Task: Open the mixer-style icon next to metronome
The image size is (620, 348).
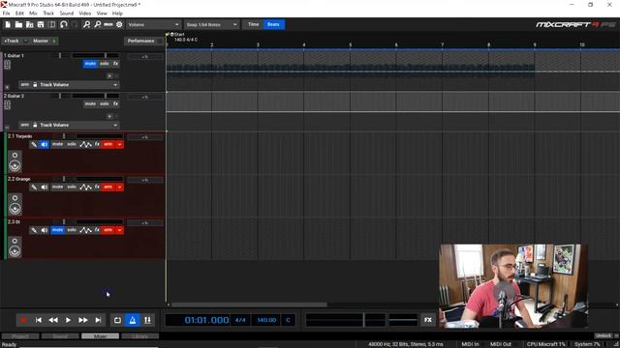Action: coord(147,320)
